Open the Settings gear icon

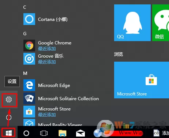(x=9, y=99)
